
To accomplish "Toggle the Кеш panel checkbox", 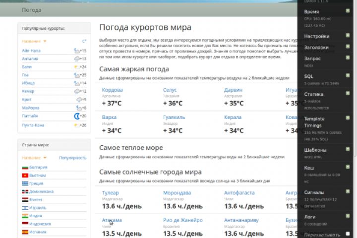I will tap(348, 167).
